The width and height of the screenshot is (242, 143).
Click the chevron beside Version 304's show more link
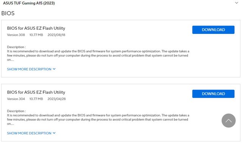(54, 133)
